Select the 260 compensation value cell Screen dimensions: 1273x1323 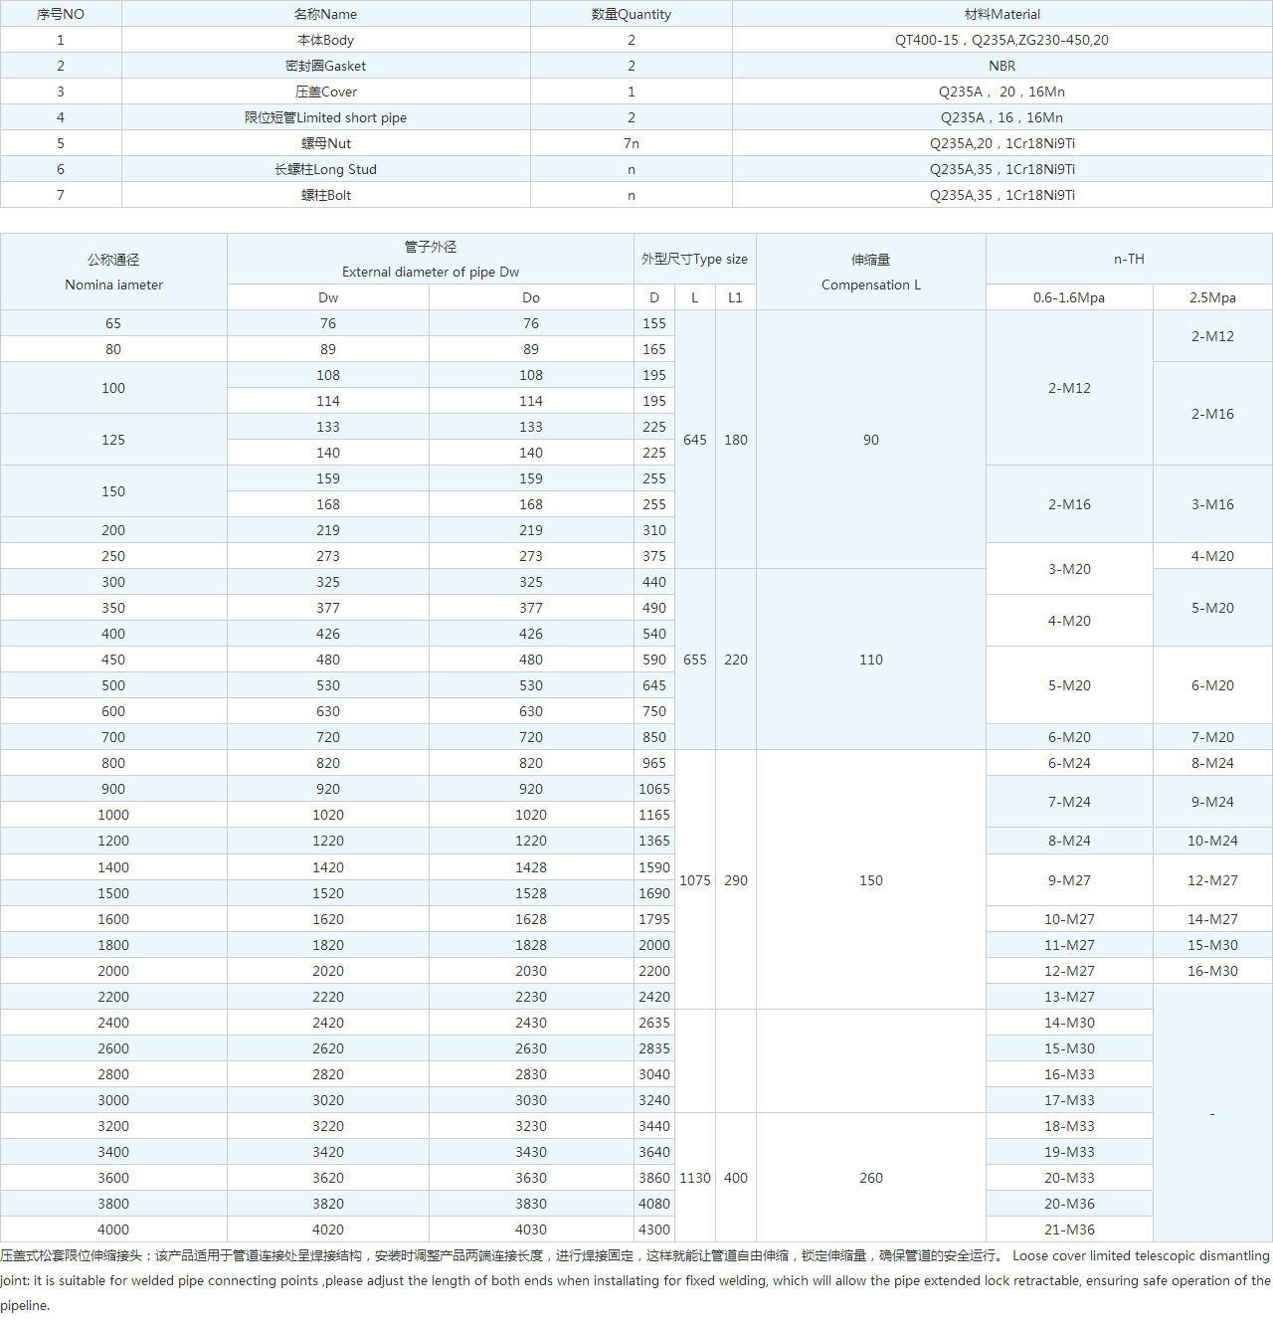tap(870, 1178)
